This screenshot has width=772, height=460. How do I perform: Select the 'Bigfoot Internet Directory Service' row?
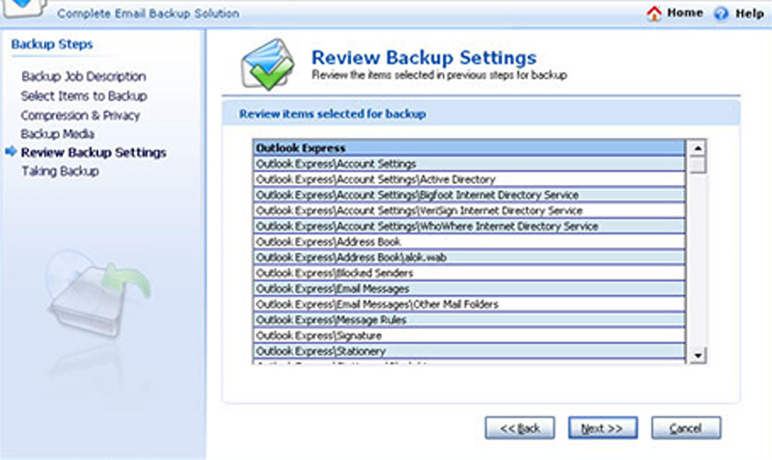pos(469,195)
